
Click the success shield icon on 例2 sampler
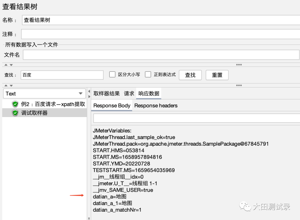tap(15, 104)
